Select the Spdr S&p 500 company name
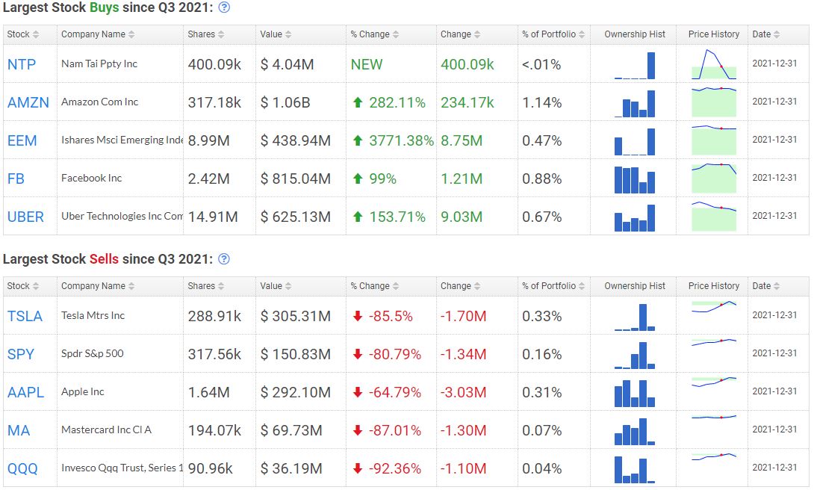The height and width of the screenshot is (490, 814). [93, 353]
